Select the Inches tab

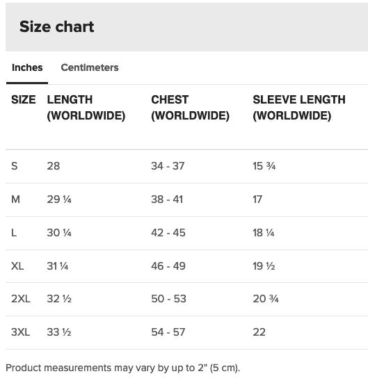tap(27, 67)
